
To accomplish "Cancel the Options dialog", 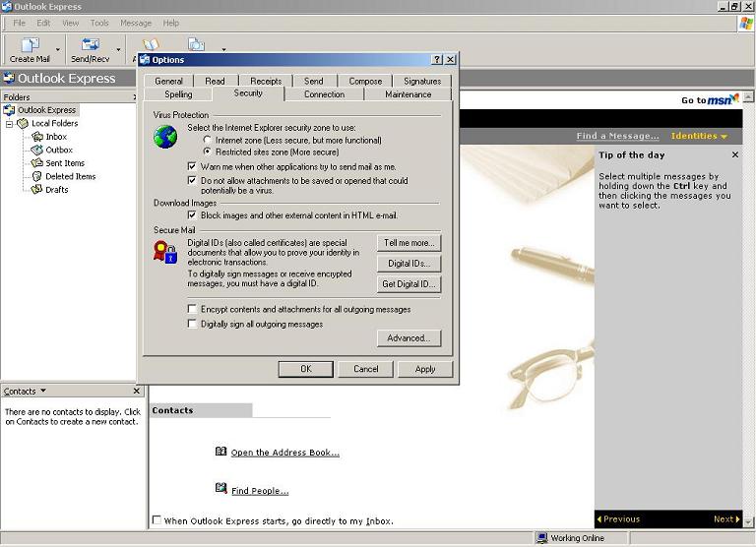I will [366, 369].
